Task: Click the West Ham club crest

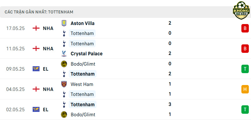Action: (x=64, y=84)
